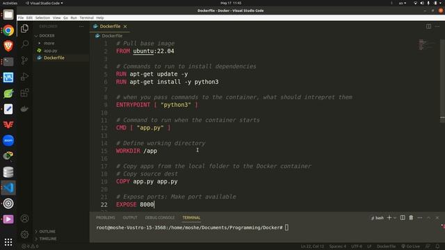Open the Search view in the activity bar

tap(25, 44)
